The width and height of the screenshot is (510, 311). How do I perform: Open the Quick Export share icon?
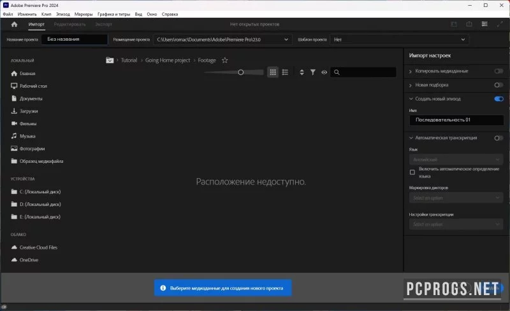click(x=469, y=24)
